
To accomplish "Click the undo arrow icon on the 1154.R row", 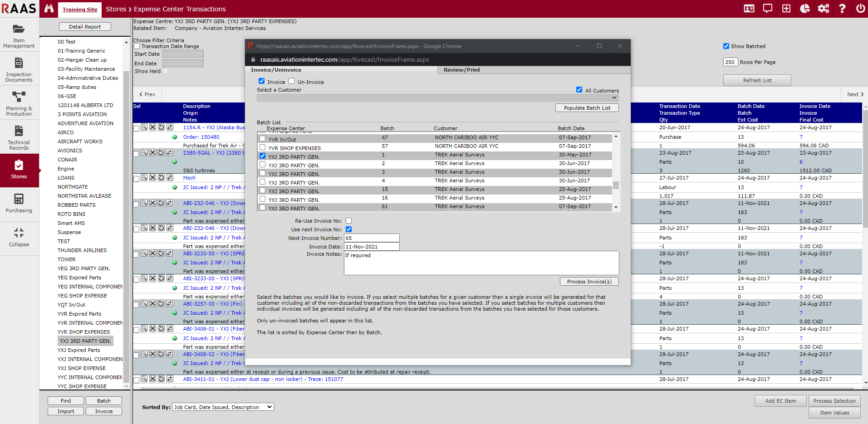I will tap(161, 127).
